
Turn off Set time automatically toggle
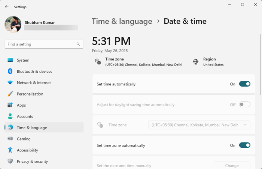pos(244,84)
